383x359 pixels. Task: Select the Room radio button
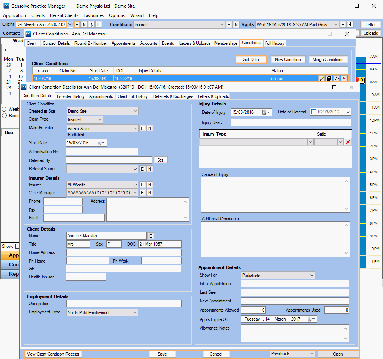(x=4, y=116)
